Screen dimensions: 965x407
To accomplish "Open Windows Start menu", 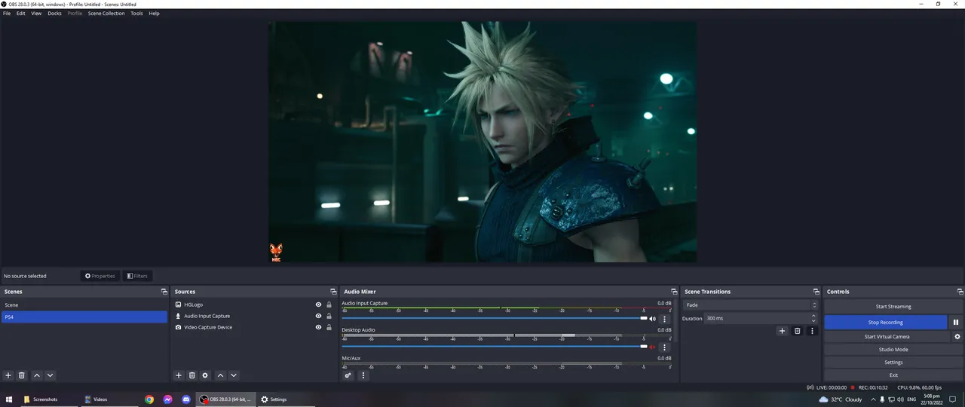I will 10,399.
